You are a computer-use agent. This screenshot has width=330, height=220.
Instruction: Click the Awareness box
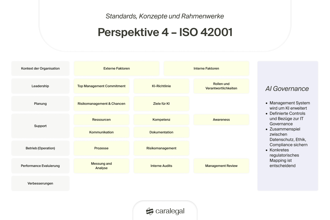pos(221,120)
